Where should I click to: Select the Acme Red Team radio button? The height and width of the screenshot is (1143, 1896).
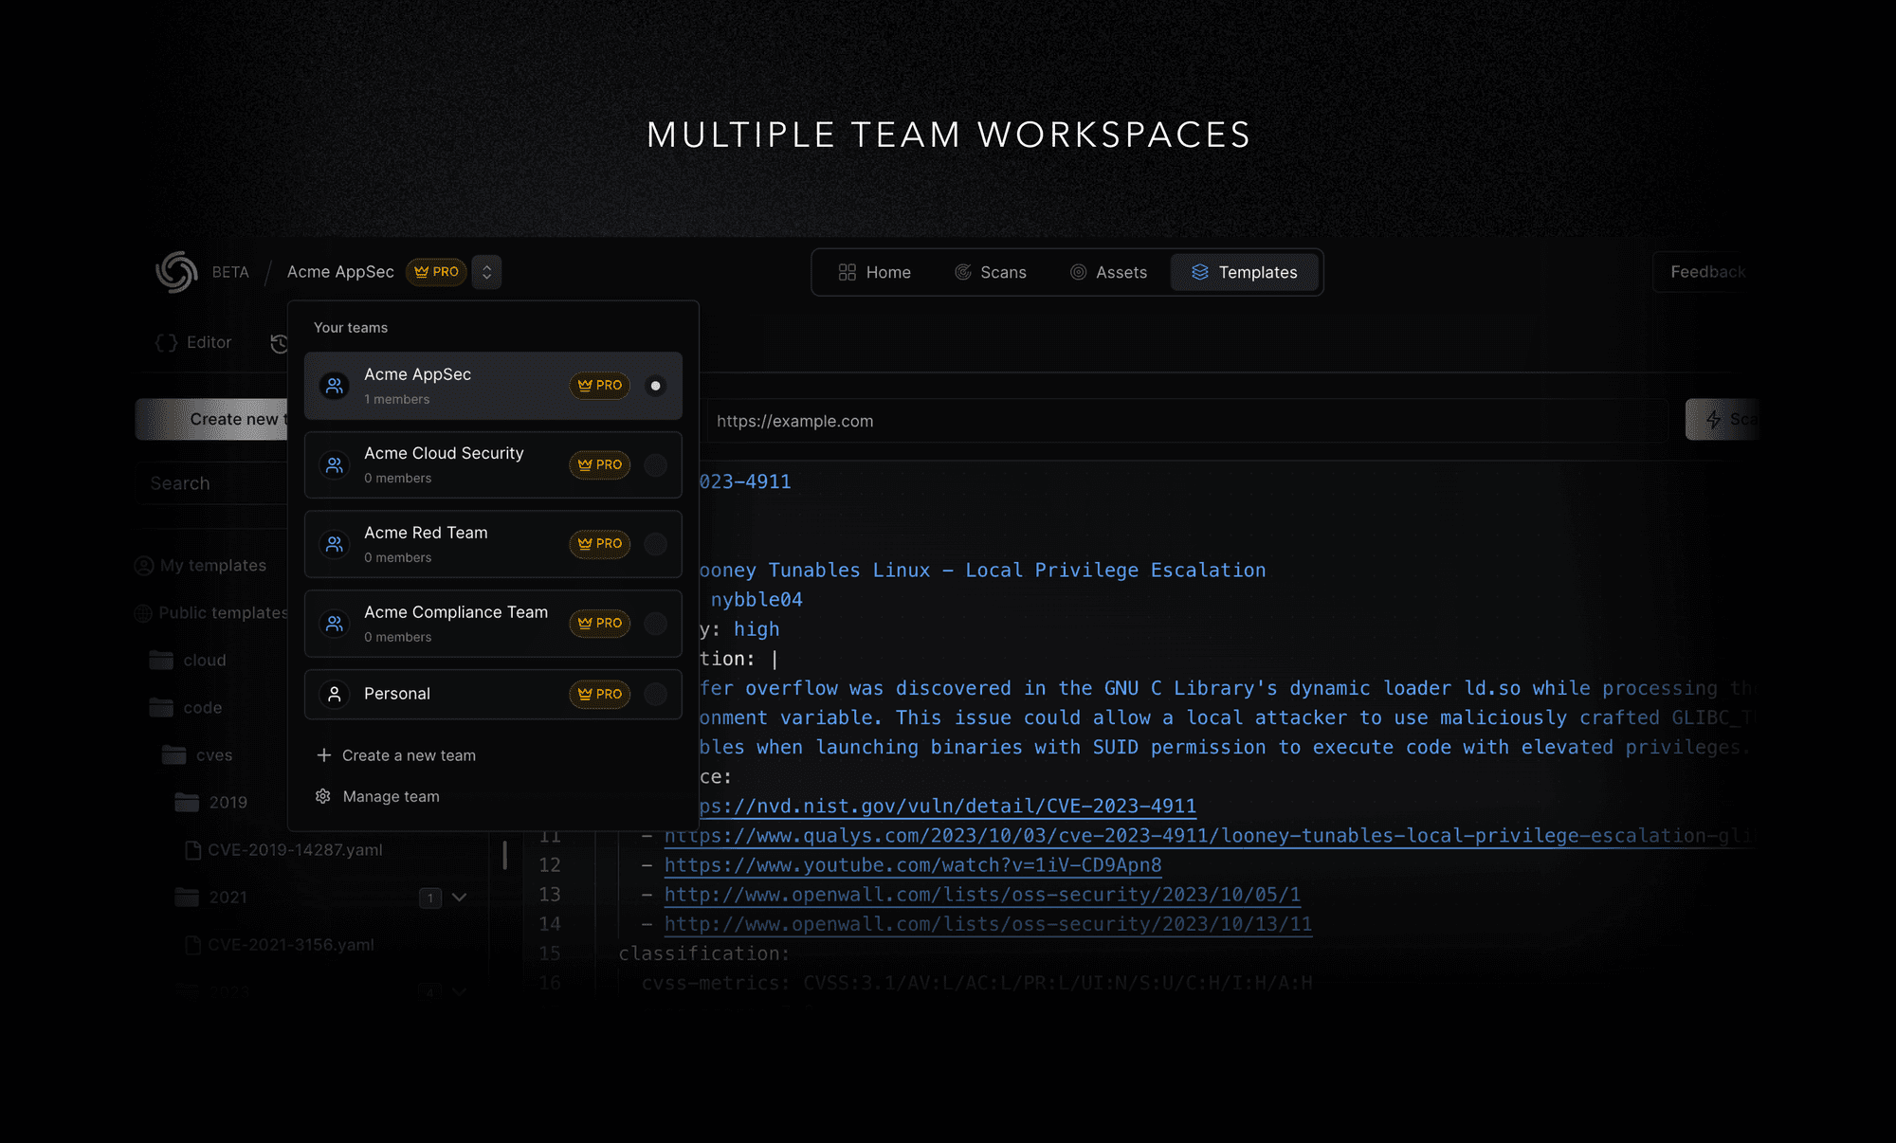point(655,544)
